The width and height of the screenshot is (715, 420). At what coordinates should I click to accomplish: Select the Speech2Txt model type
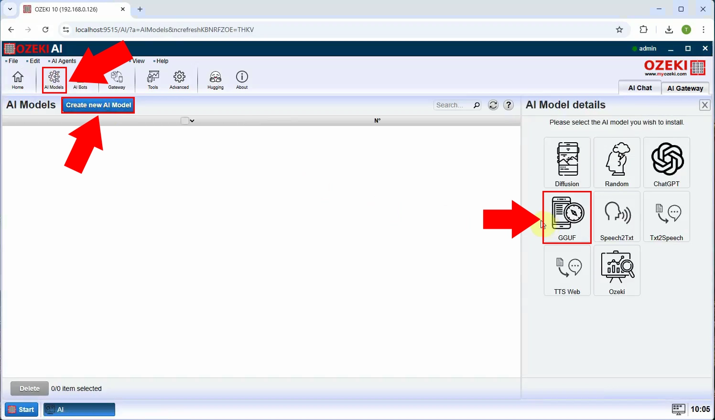pos(617,217)
